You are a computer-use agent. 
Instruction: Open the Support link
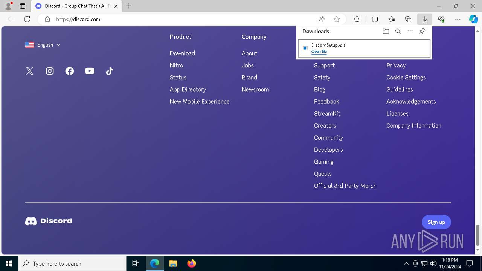[x=324, y=65]
